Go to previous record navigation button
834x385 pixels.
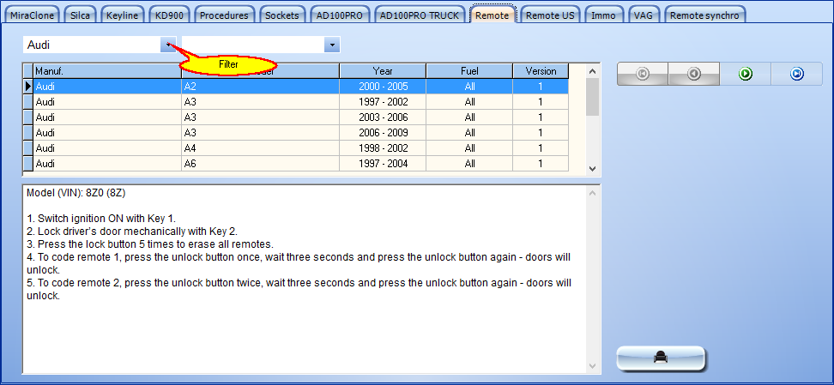pos(693,74)
